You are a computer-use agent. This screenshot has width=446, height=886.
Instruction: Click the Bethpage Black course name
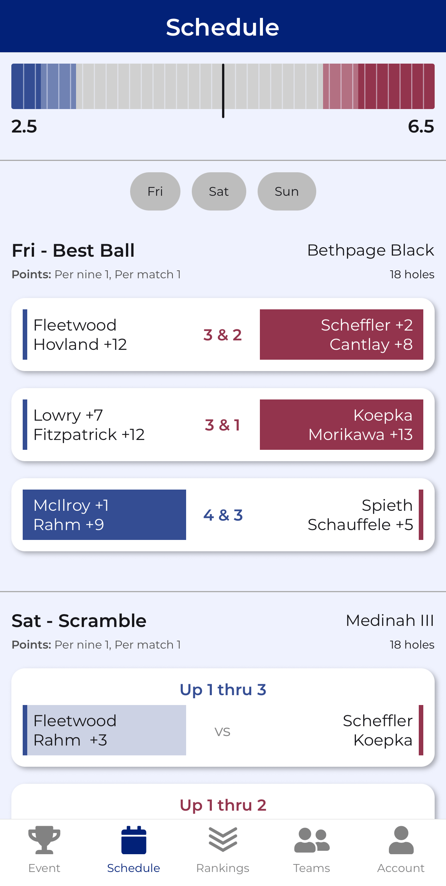pos(370,250)
